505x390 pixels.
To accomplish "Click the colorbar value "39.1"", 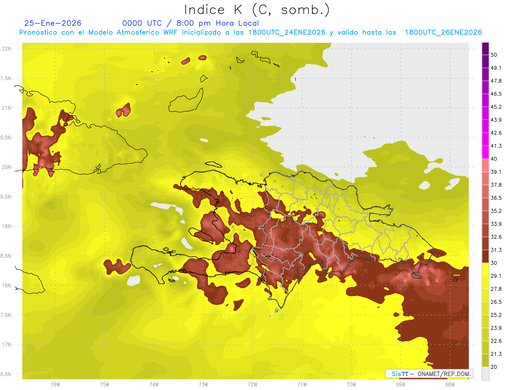I will click(496, 172).
